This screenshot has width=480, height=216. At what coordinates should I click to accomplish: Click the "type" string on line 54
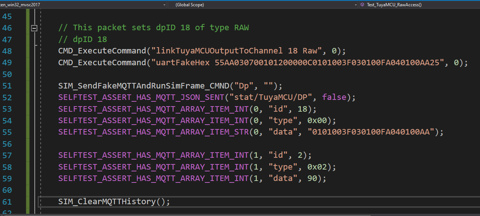point(283,121)
